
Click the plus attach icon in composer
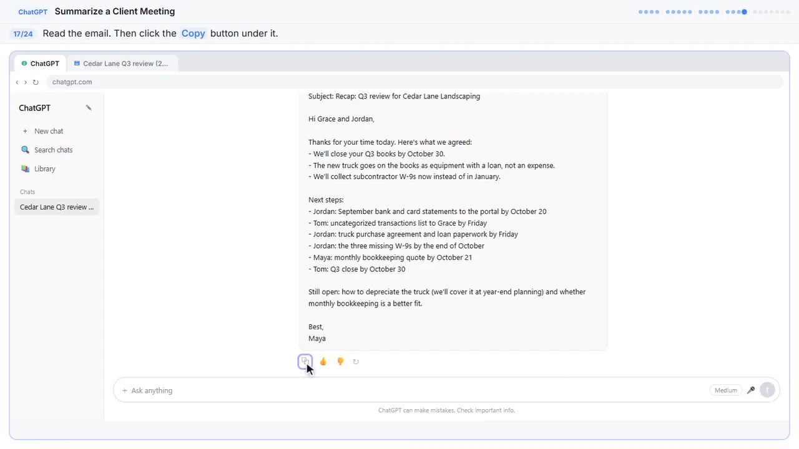[x=125, y=390]
